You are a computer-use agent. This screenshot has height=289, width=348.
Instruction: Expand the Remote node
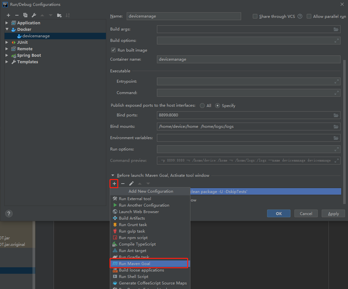[x=6, y=49]
